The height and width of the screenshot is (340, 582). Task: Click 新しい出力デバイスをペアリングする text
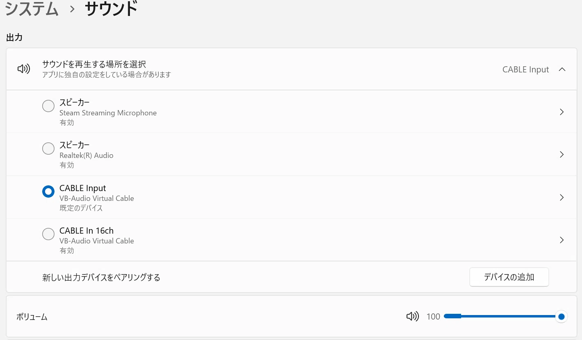tap(101, 278)
